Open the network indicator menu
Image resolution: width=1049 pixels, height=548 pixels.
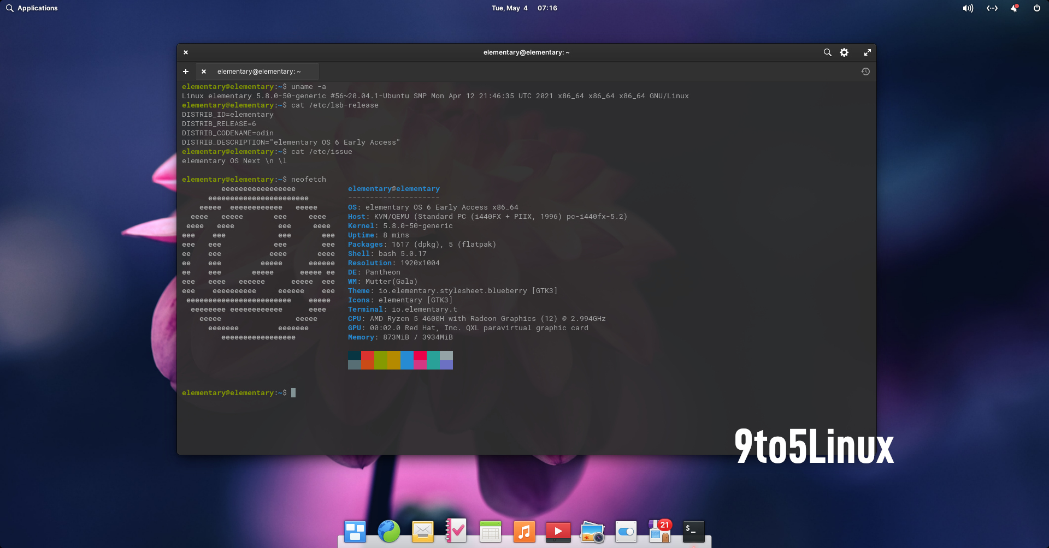tap(992, 8)
